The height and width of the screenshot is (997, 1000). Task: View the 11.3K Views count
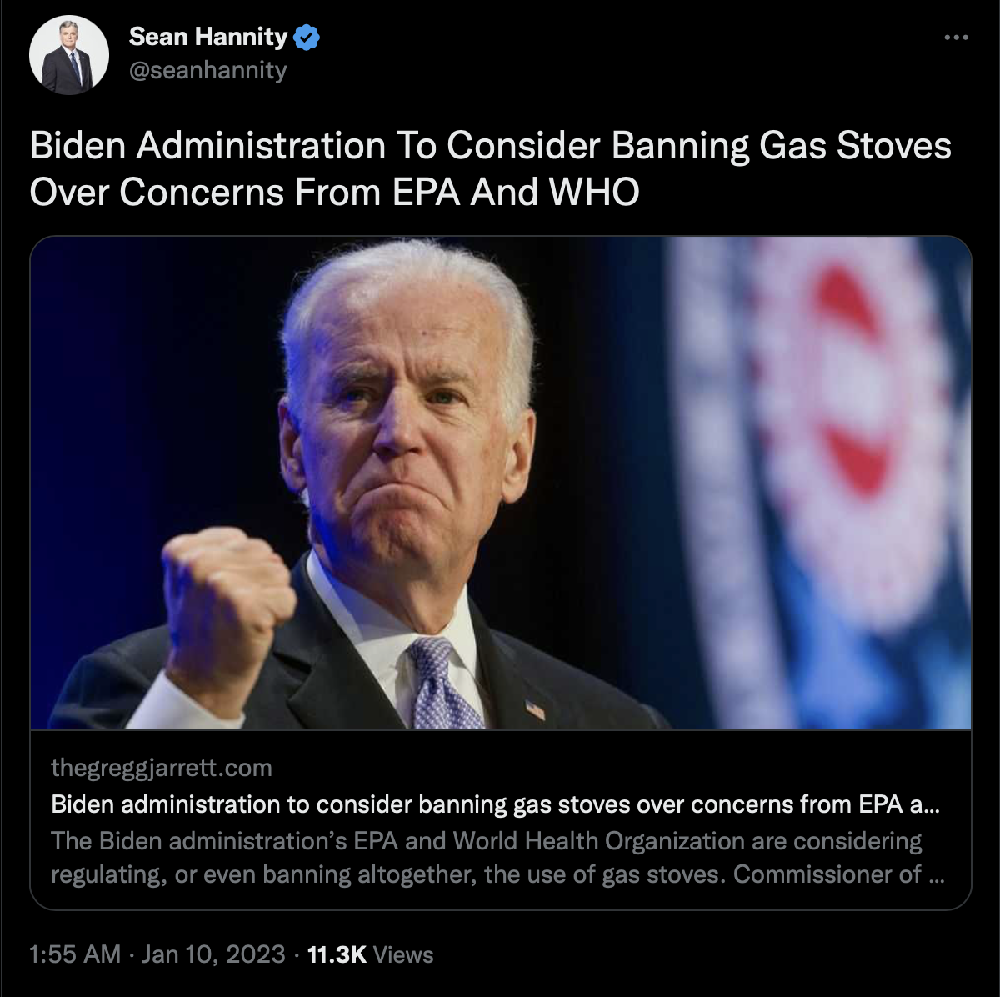(x=371, y=954)
